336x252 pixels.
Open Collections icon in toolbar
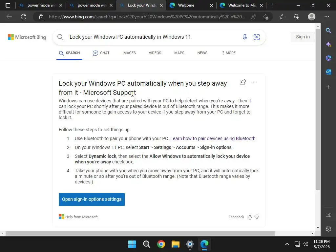(297, 17)
